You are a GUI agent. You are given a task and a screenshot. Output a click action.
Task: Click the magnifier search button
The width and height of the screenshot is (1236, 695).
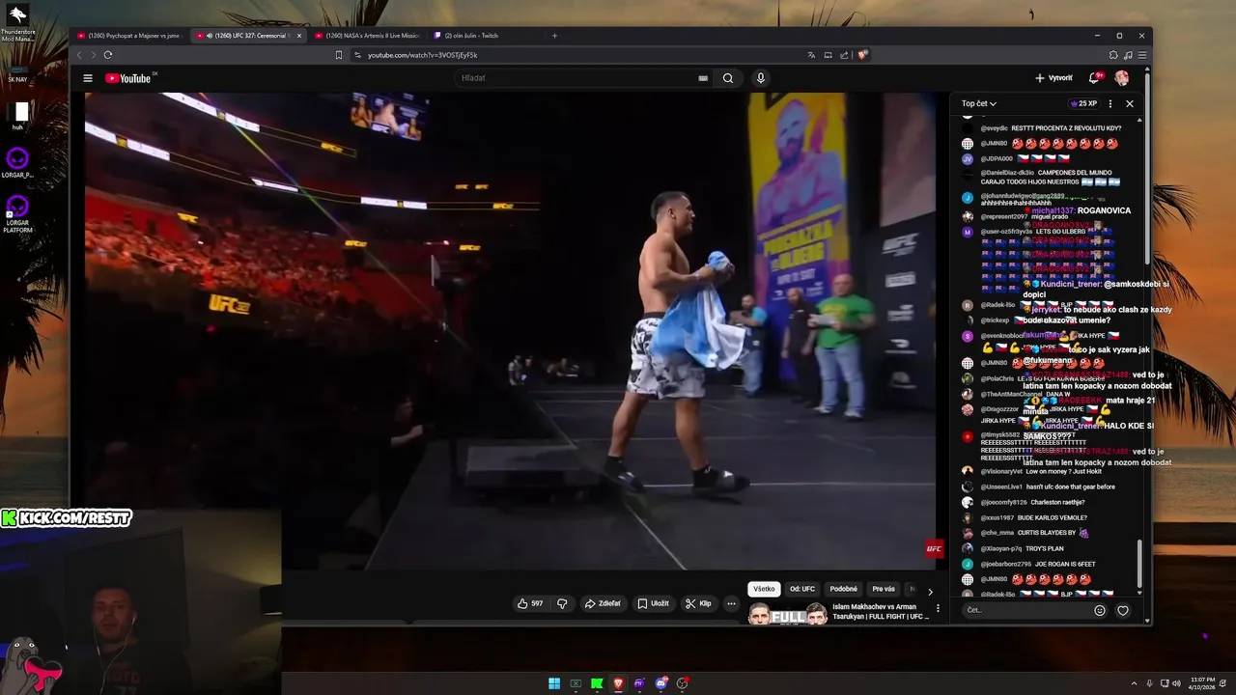(x=728, y=78)
